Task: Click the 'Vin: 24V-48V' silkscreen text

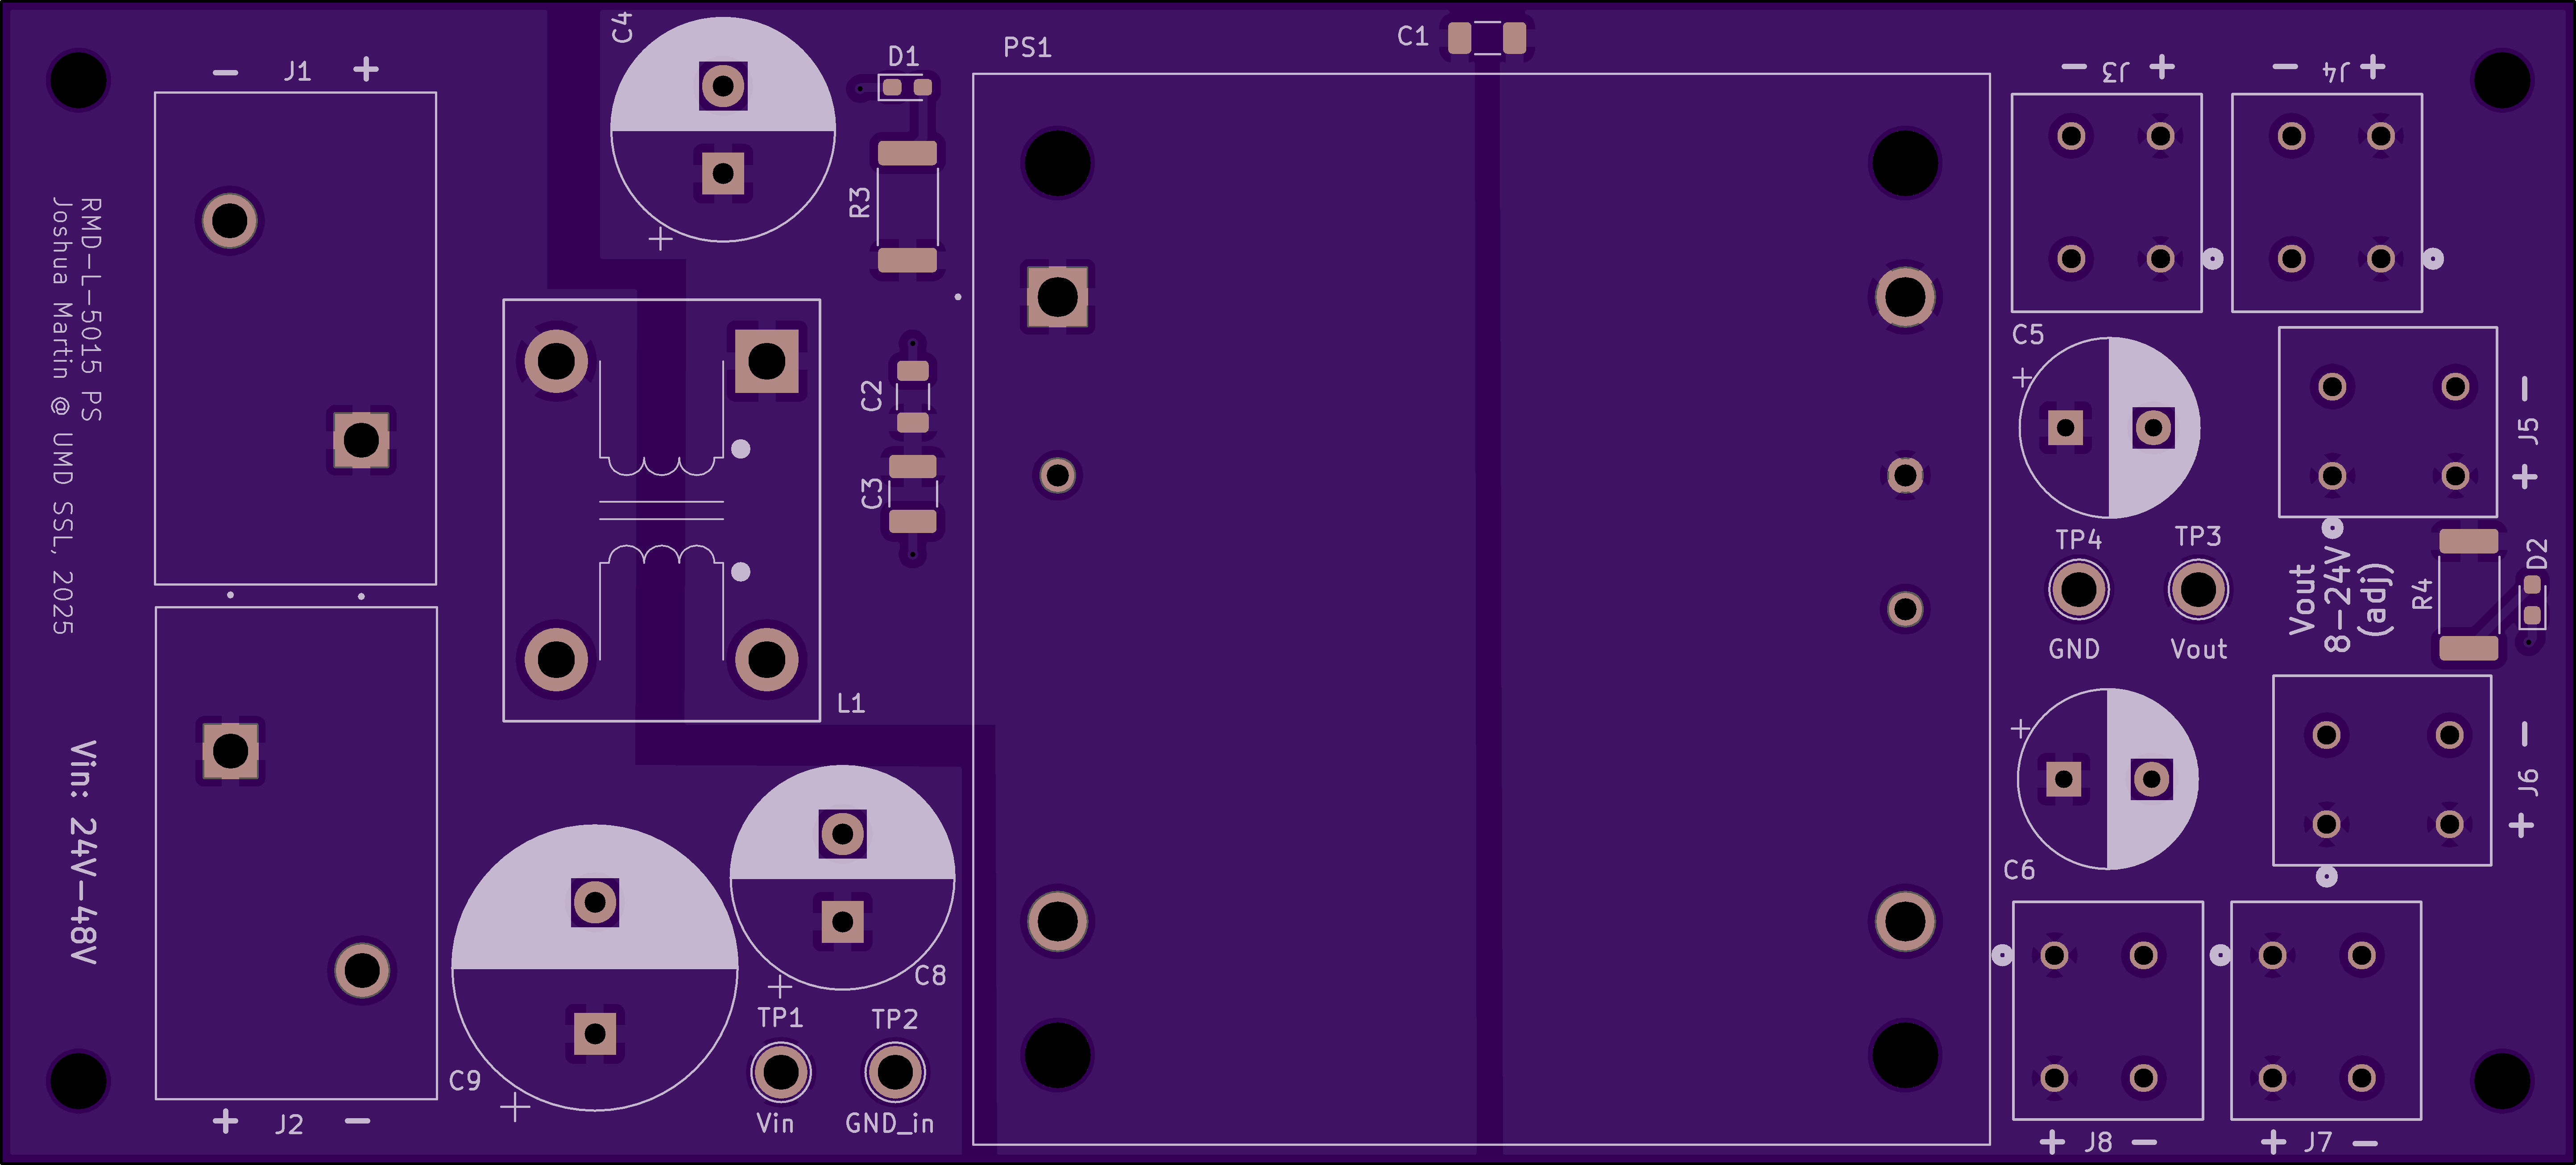Action: (83, 852)
